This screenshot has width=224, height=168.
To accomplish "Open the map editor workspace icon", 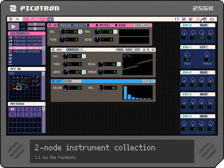I will tap(191, 19).
